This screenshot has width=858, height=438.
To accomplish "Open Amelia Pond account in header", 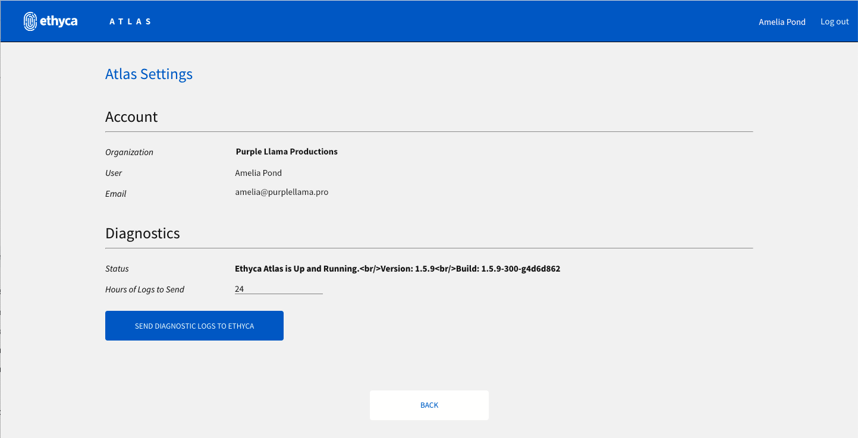I will [782, 22].
